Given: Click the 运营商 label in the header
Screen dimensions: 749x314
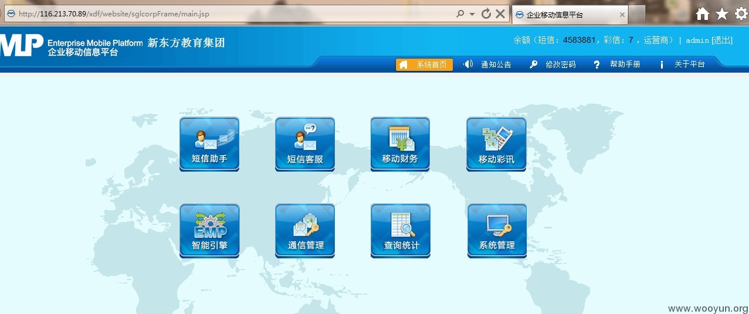Looking at the screenshot, I should [656, 40].
